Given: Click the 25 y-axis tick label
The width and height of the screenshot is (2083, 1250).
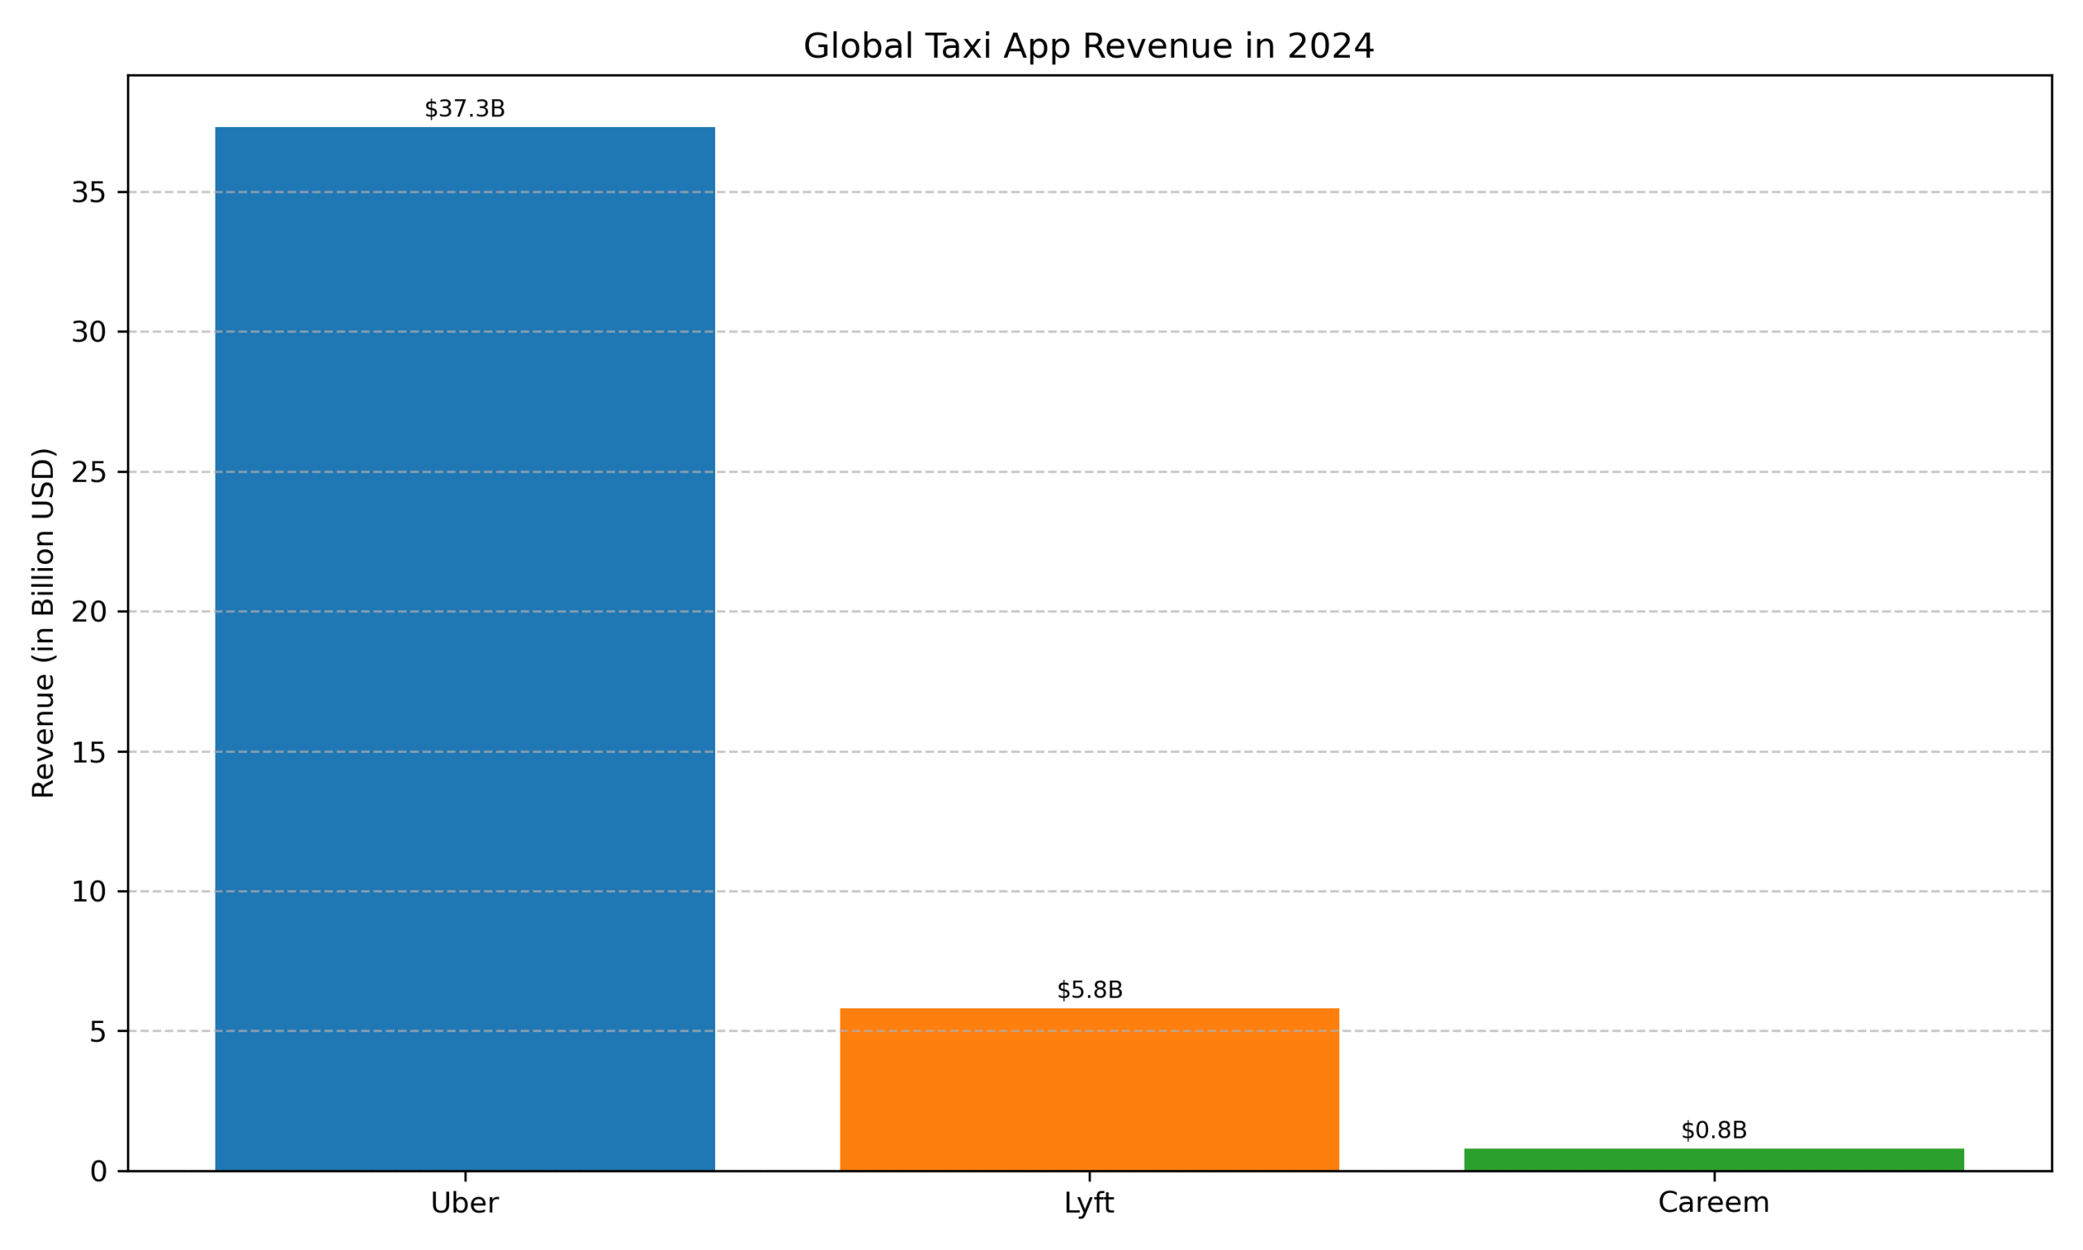Looking at the screenshot, I should 89,473.
